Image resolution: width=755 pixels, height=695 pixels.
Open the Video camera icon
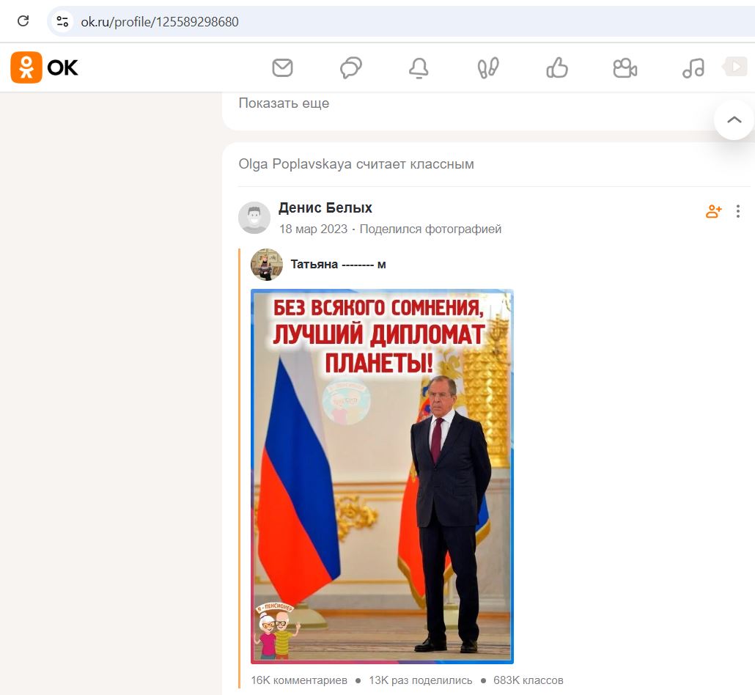pos(625,68)
